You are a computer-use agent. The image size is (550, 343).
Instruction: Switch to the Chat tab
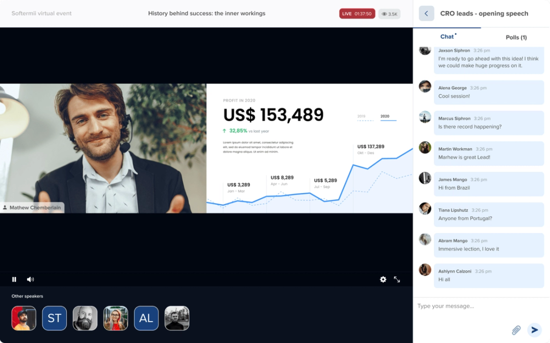(x=447, y=37)
